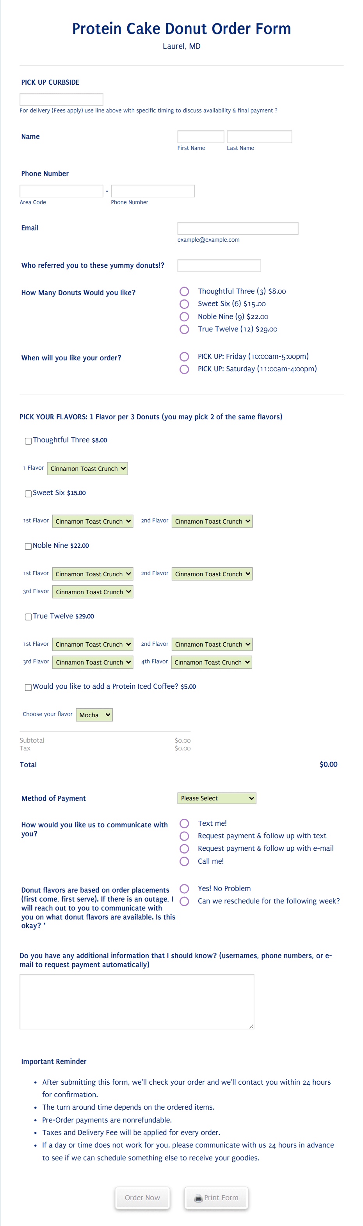Image resolution: width=363 pixels, height=1226 pixels.
Task: Select "Yes! No Problem" response
Action: click(185, 888)
